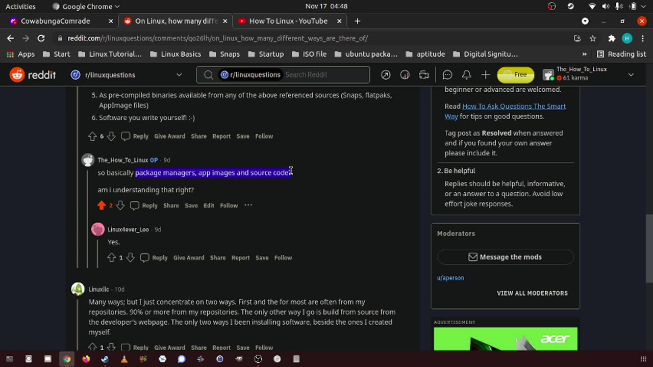Viewport: 653px width, 367px height.
Task: Open Linux Basics bookmark folder
Action: (175, 54)
